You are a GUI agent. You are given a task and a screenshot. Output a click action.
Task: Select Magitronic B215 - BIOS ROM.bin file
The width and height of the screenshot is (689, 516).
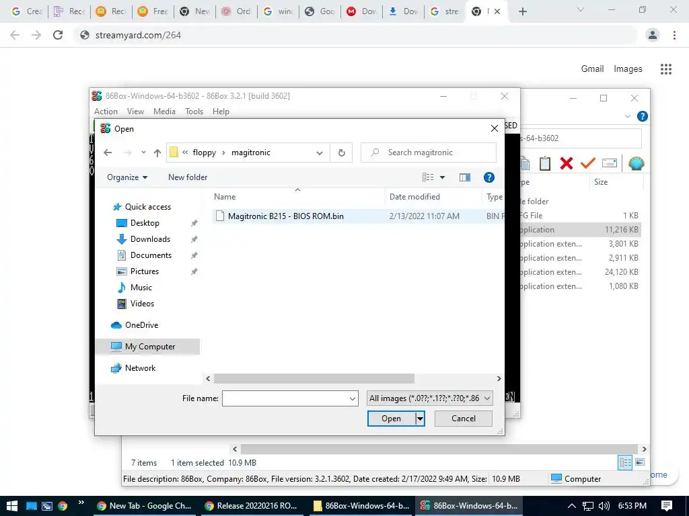[x=358, y=216]
